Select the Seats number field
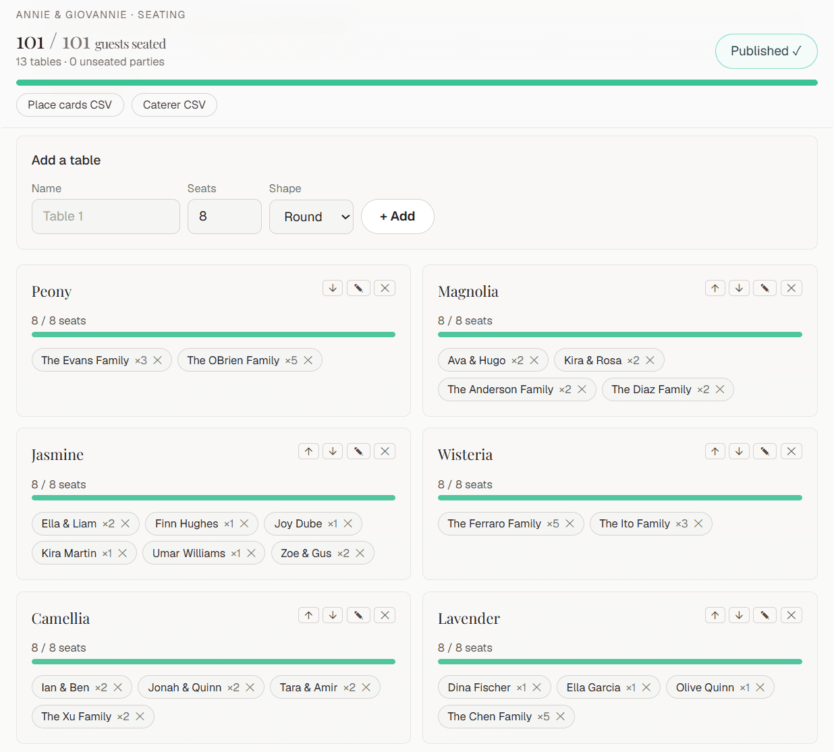 tap(225, 216)
